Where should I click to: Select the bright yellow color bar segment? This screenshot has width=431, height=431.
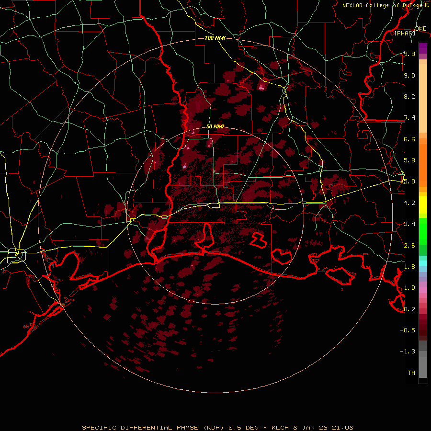pyautogui.click(x=423, y=205)
